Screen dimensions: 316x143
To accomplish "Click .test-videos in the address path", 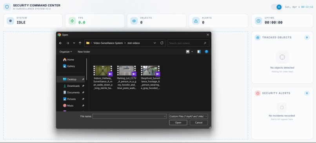I will [x=134, y=43].
